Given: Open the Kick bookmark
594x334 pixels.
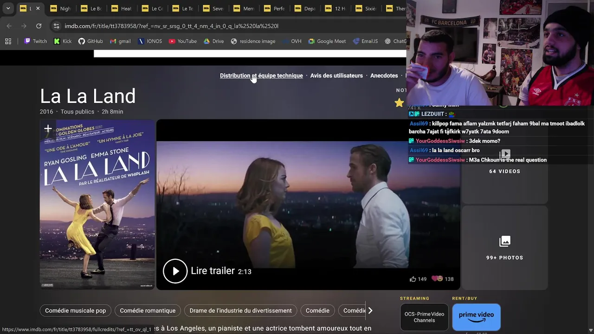Looking at the screenshot, I should [x=63, y=41].
